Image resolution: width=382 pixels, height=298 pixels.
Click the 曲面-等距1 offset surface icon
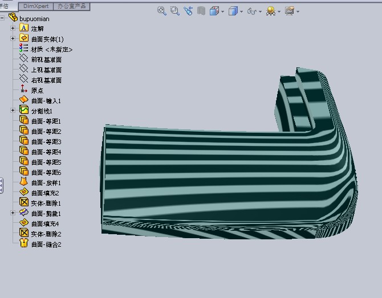click(24, 120)
